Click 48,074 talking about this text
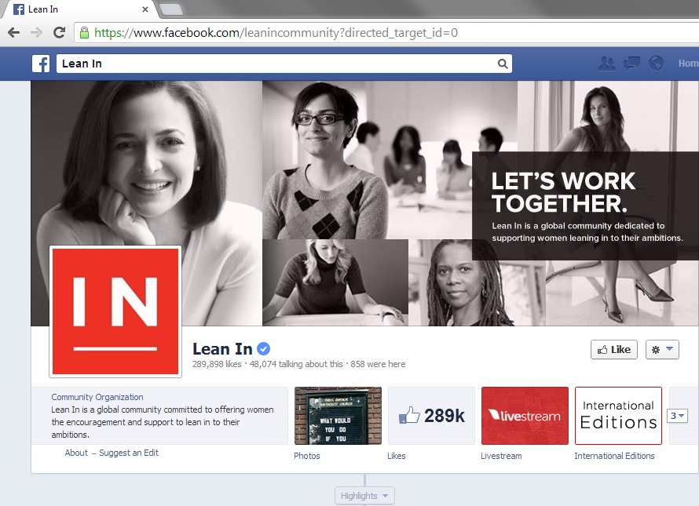Image resolution: width=699 pixels, height=506 pixels. [296, 364]
